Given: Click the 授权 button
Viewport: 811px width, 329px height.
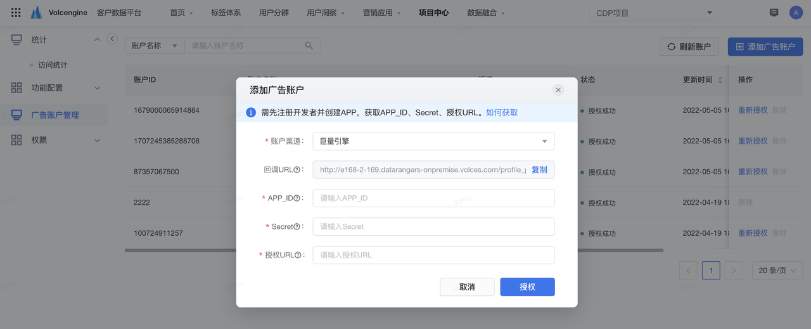Looking at the screenshot, I should pyautogui.click(x=527, y=287).
